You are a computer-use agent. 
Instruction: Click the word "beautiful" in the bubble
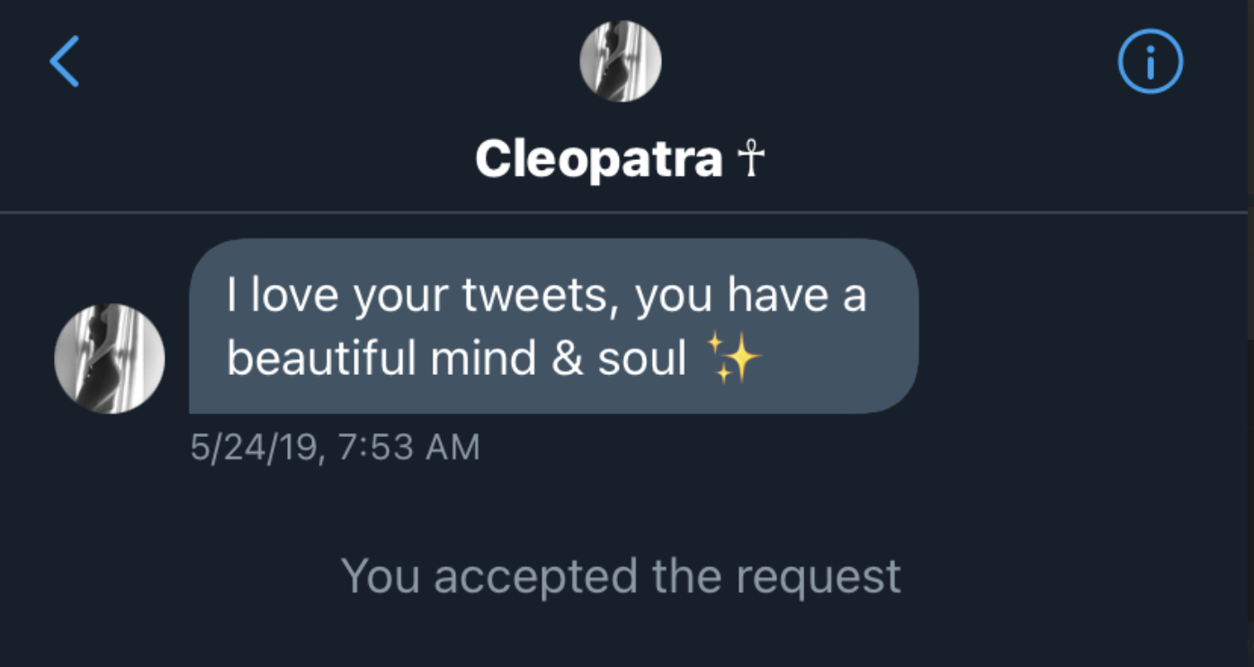322,359
